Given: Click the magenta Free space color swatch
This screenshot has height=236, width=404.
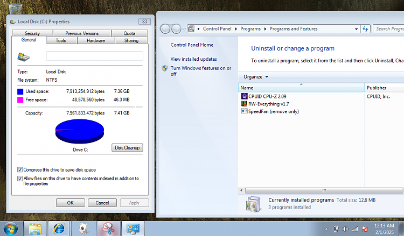Looking at the screenshot, I should [x=20, y=100].
